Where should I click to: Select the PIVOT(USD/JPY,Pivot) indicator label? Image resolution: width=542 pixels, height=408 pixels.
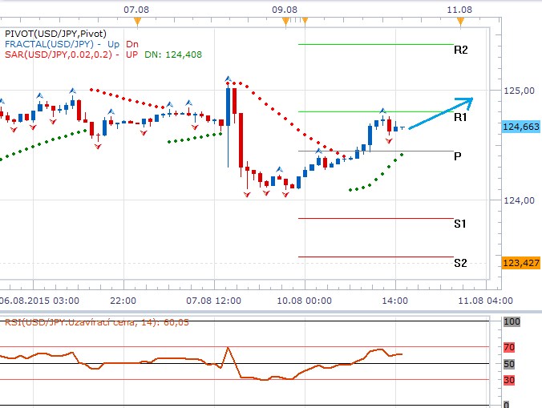[55, 34]
